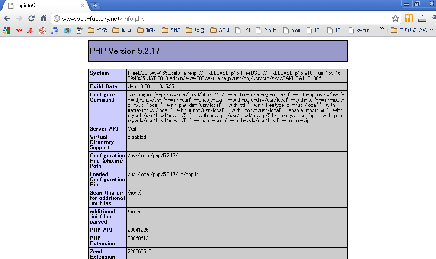Open the browser home page
Image resolution: width=436 pixels, height=259 pixels.
point(43,18)
